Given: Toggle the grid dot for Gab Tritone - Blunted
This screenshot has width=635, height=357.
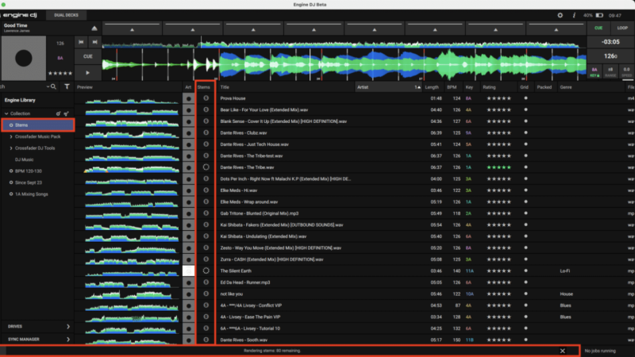Looking at the screenshot, I should pyautogui.click(x=525, y=213).
